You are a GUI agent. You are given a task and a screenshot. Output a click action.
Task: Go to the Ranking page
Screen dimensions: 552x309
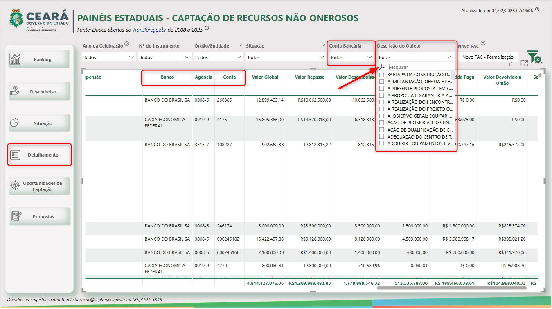coord(39,59)
